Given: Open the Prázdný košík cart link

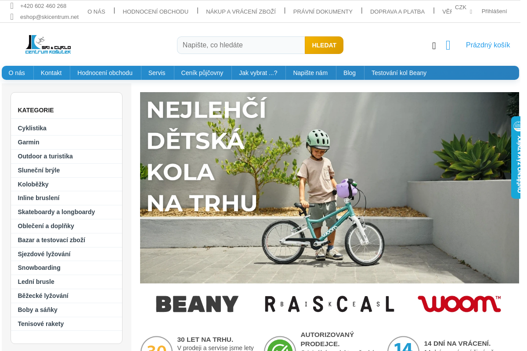Looking at the screenshot, I should pos(488,45).
